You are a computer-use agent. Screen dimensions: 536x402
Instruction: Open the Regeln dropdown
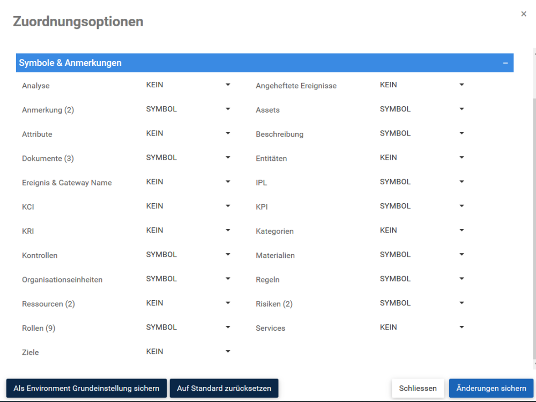click(422, 279)
